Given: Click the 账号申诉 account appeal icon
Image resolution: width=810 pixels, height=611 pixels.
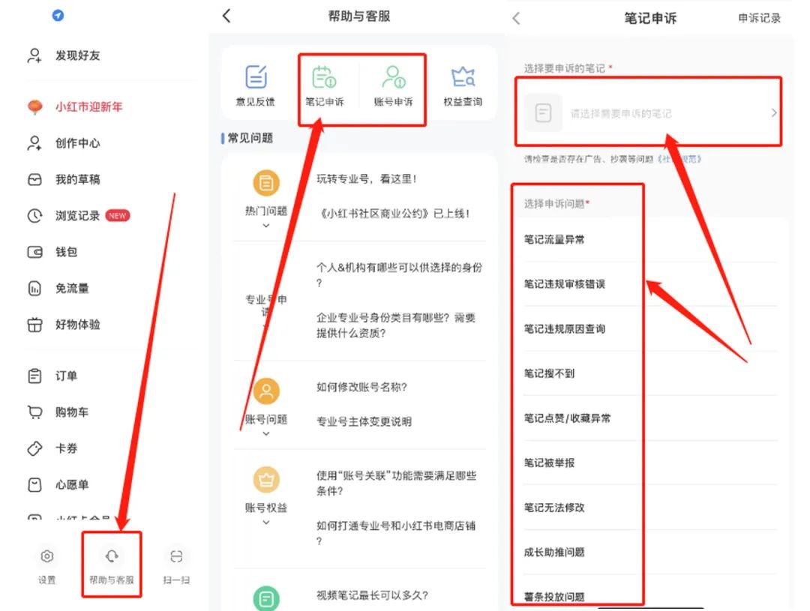Looking at the screenshot, I should click(x=393, y=76).
